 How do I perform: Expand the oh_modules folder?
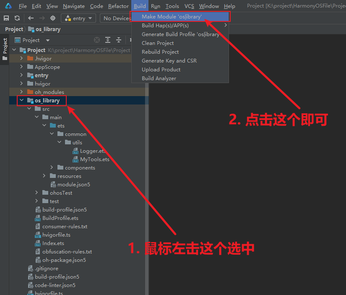pos(21,92)
